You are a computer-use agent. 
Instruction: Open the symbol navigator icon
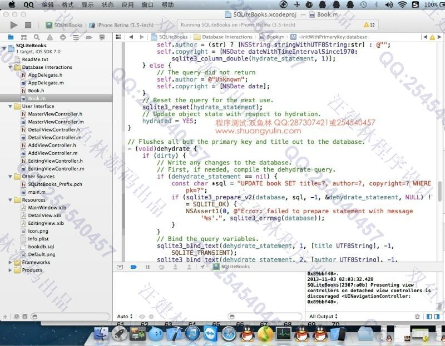coord(24,37)
